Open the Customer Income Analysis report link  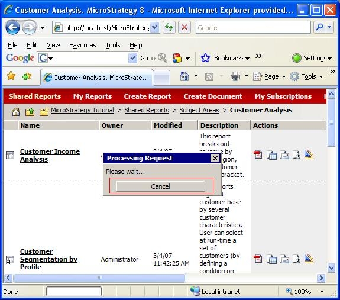(x=50, y=155)
